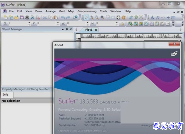The image size is (185, 134).
Task: Open Object Manager window position dropdown
Action: (63, 29)
